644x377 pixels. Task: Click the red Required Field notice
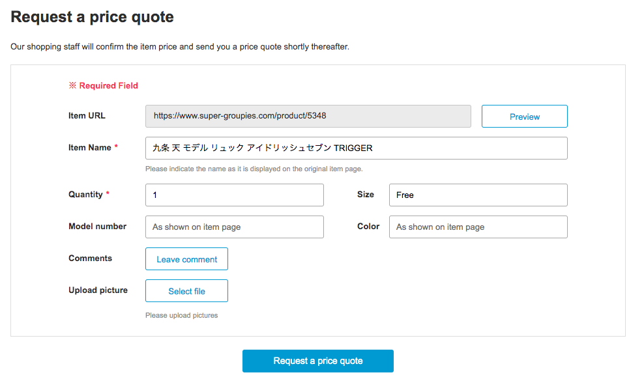tap(104, 86)
